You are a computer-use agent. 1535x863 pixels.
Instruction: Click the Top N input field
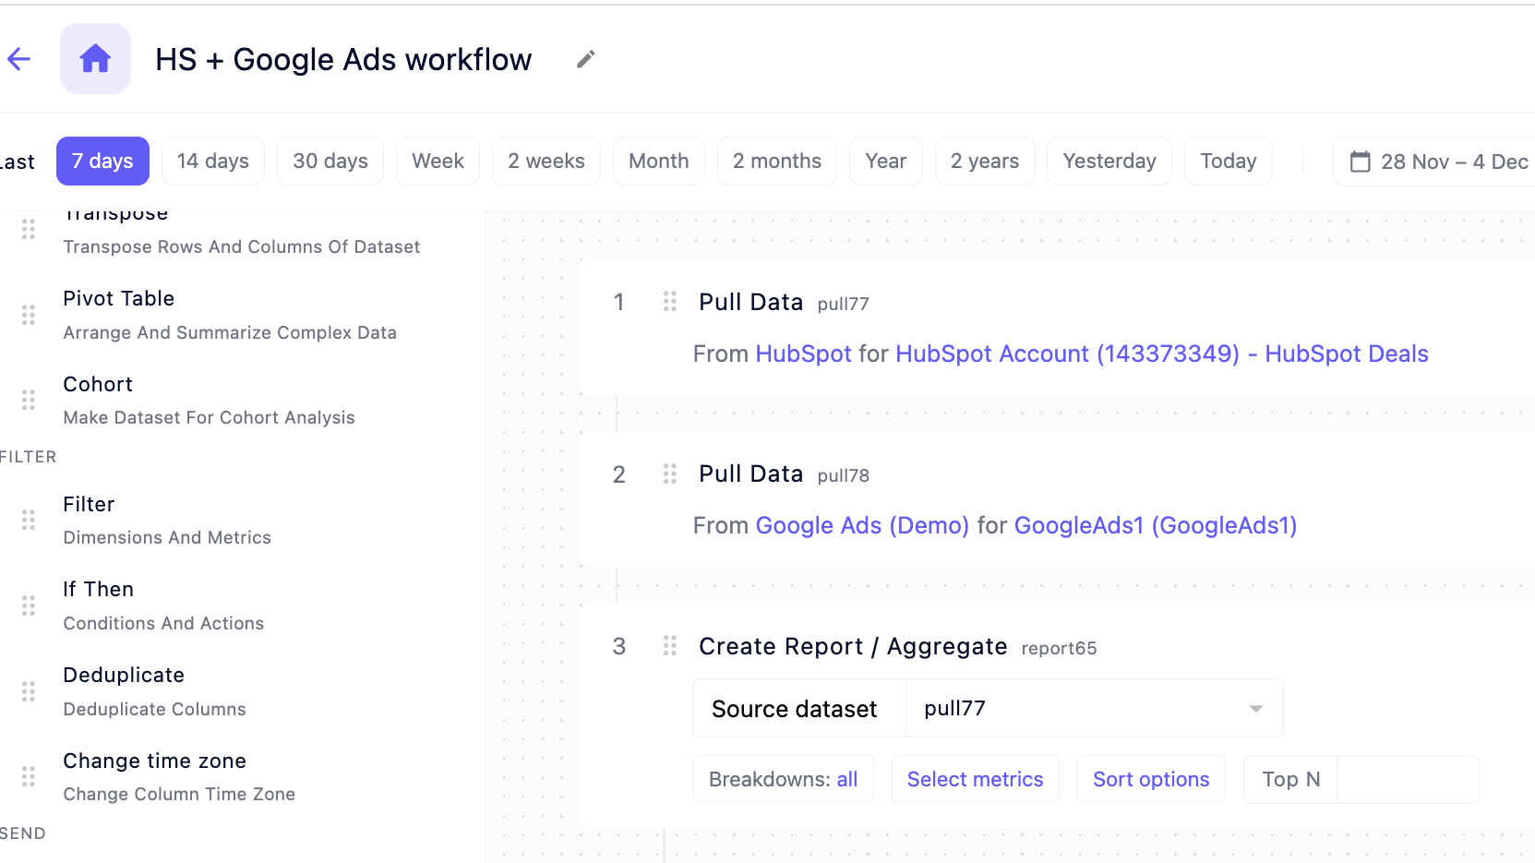pos(1407,779)
